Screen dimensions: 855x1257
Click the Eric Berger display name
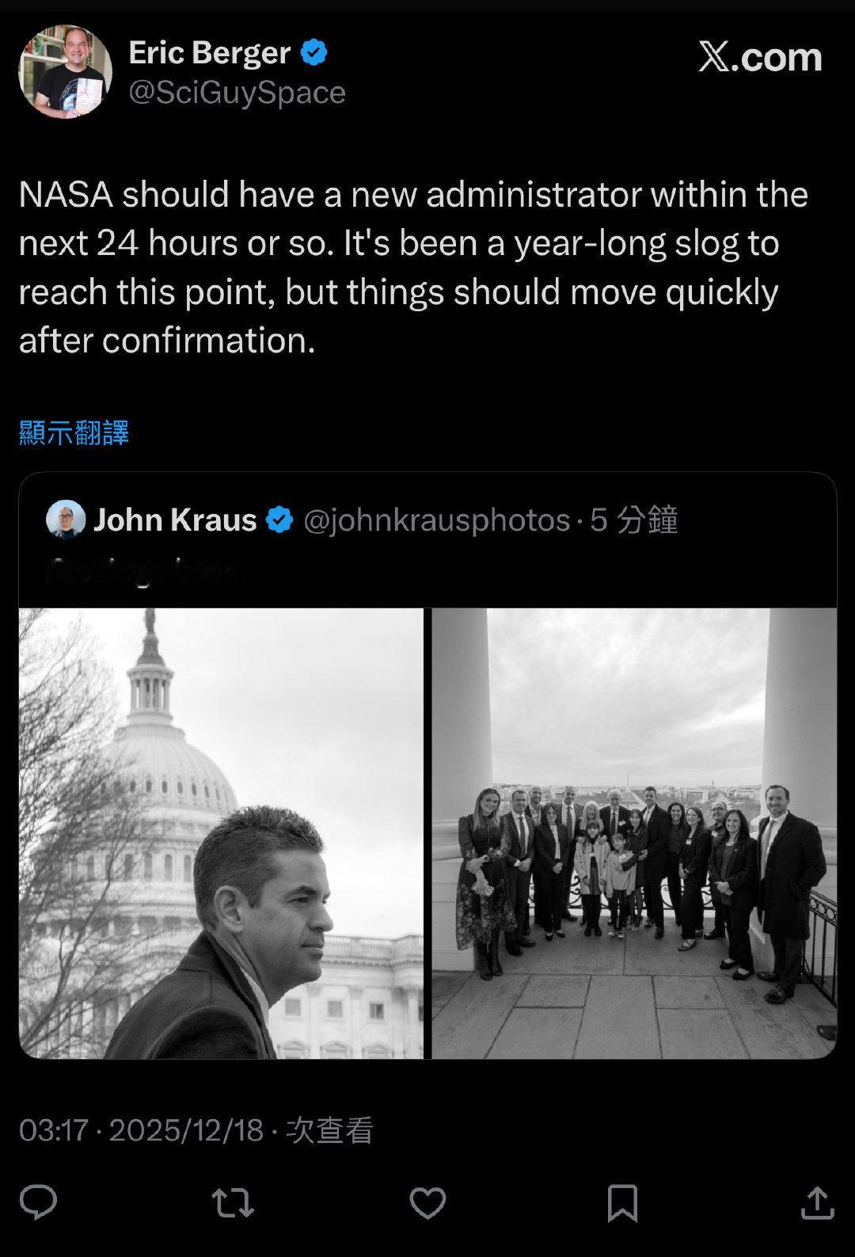209,53
